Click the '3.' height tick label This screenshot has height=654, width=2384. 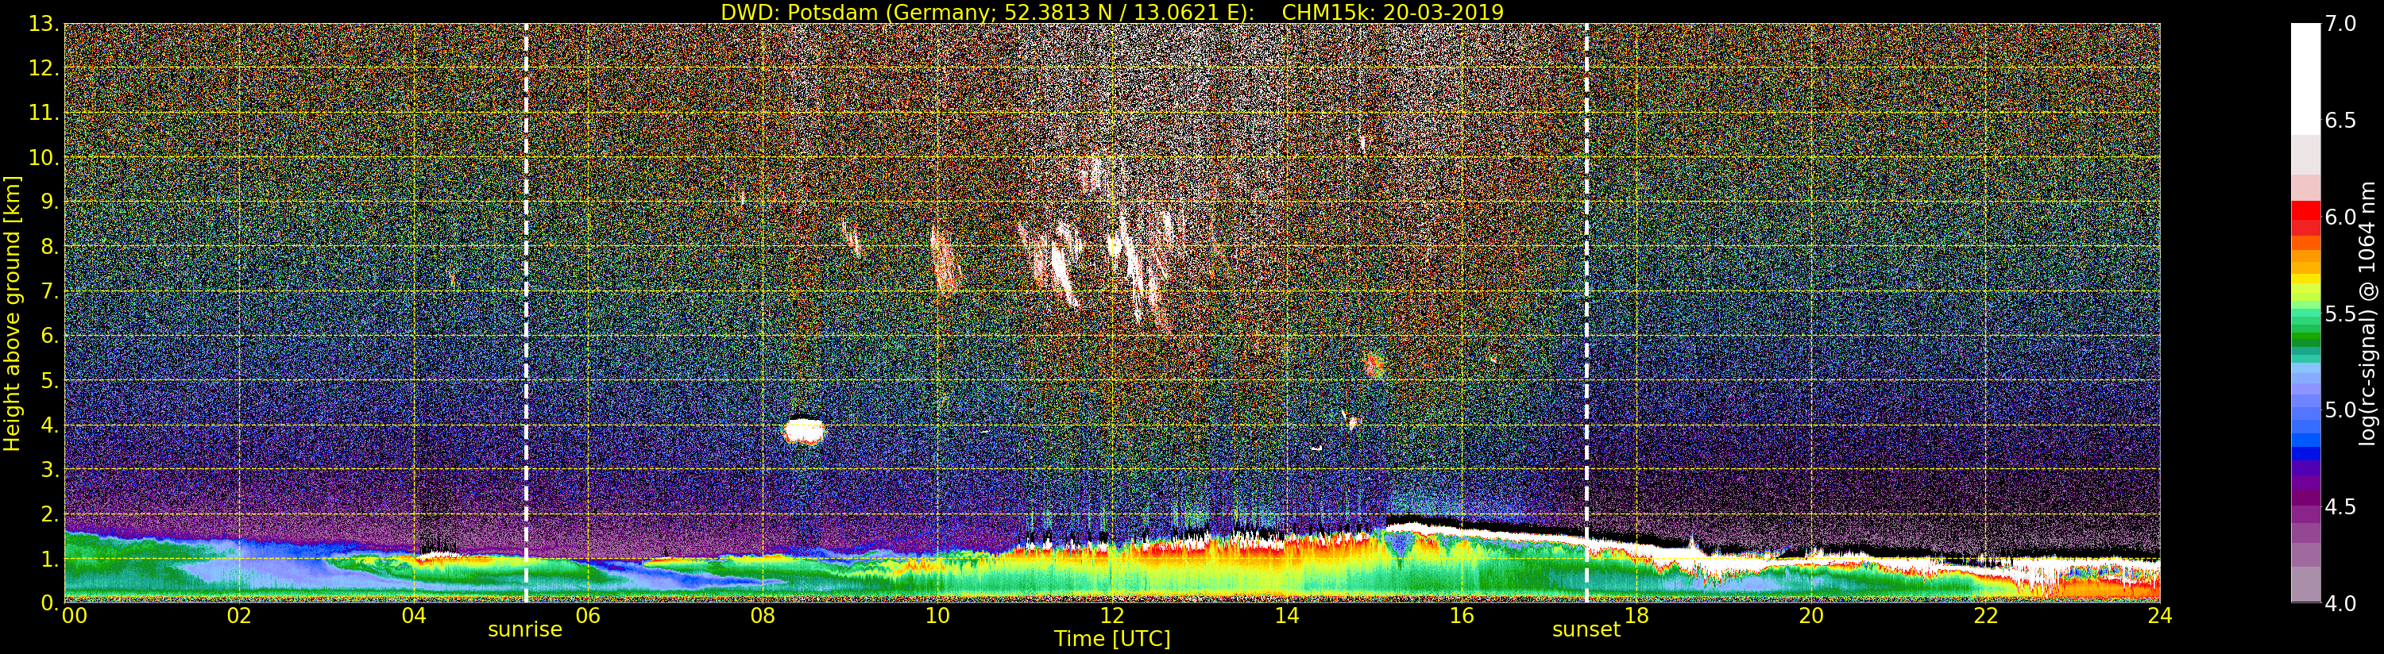coord(50,469)
